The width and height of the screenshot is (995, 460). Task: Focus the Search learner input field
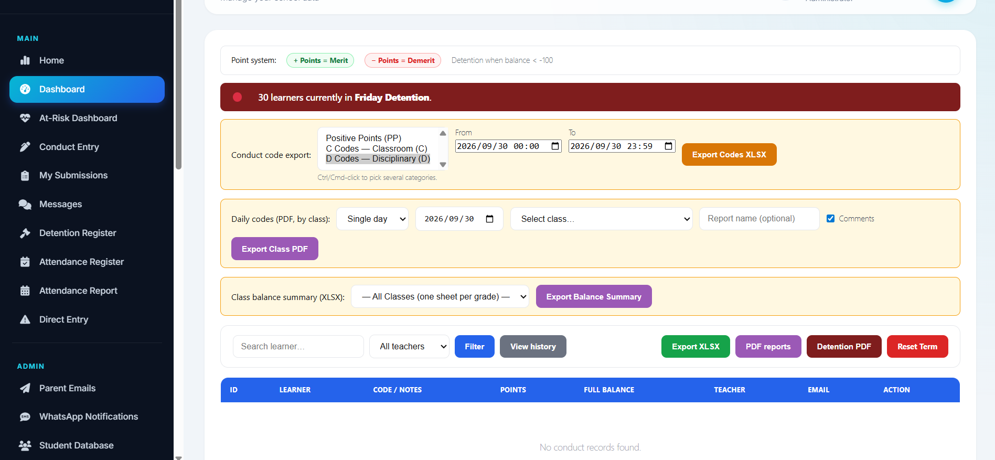click(298, 346)
